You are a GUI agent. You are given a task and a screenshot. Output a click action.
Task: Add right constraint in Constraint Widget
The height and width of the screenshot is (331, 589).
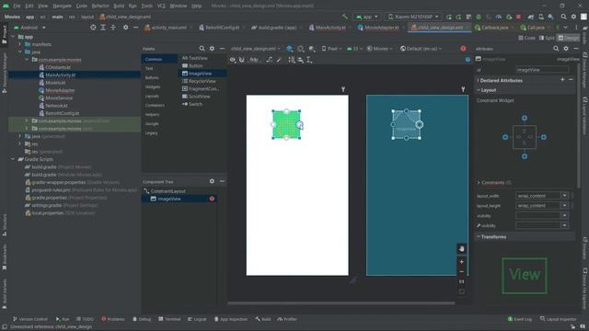tap(544, 137)
